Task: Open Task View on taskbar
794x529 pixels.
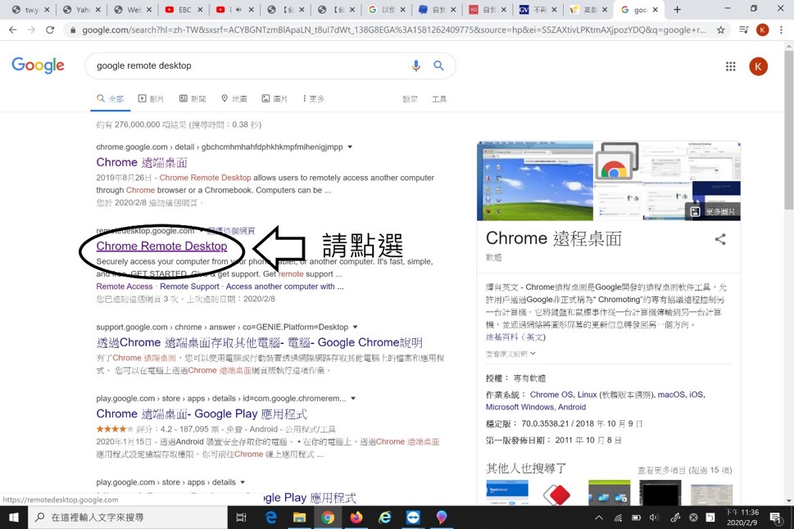Action: [x=242, y=518]
